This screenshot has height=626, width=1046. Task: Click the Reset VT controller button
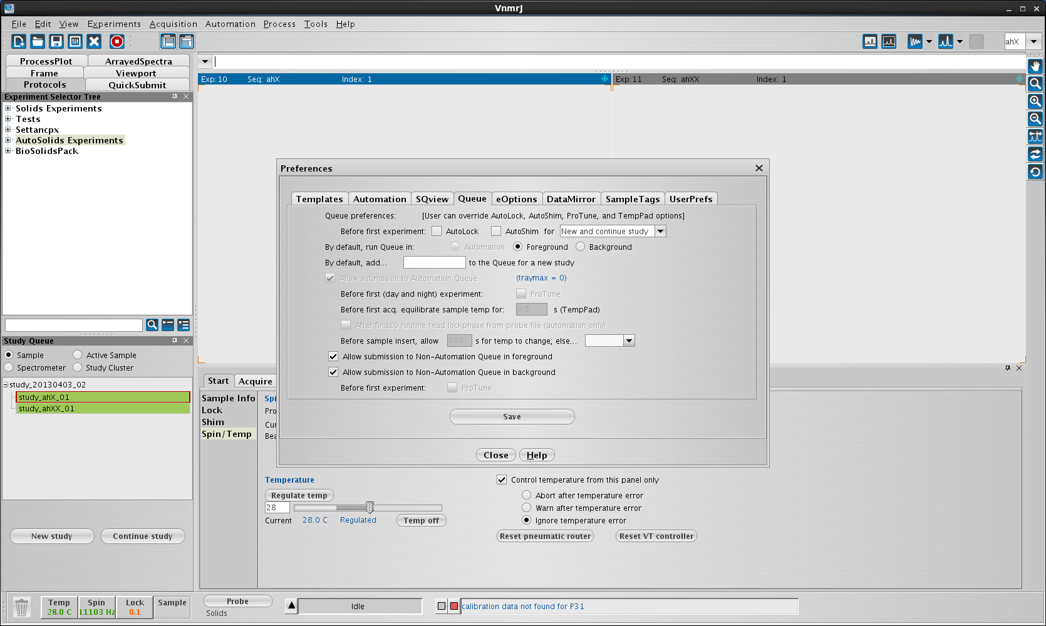click(x=656, y=536)
